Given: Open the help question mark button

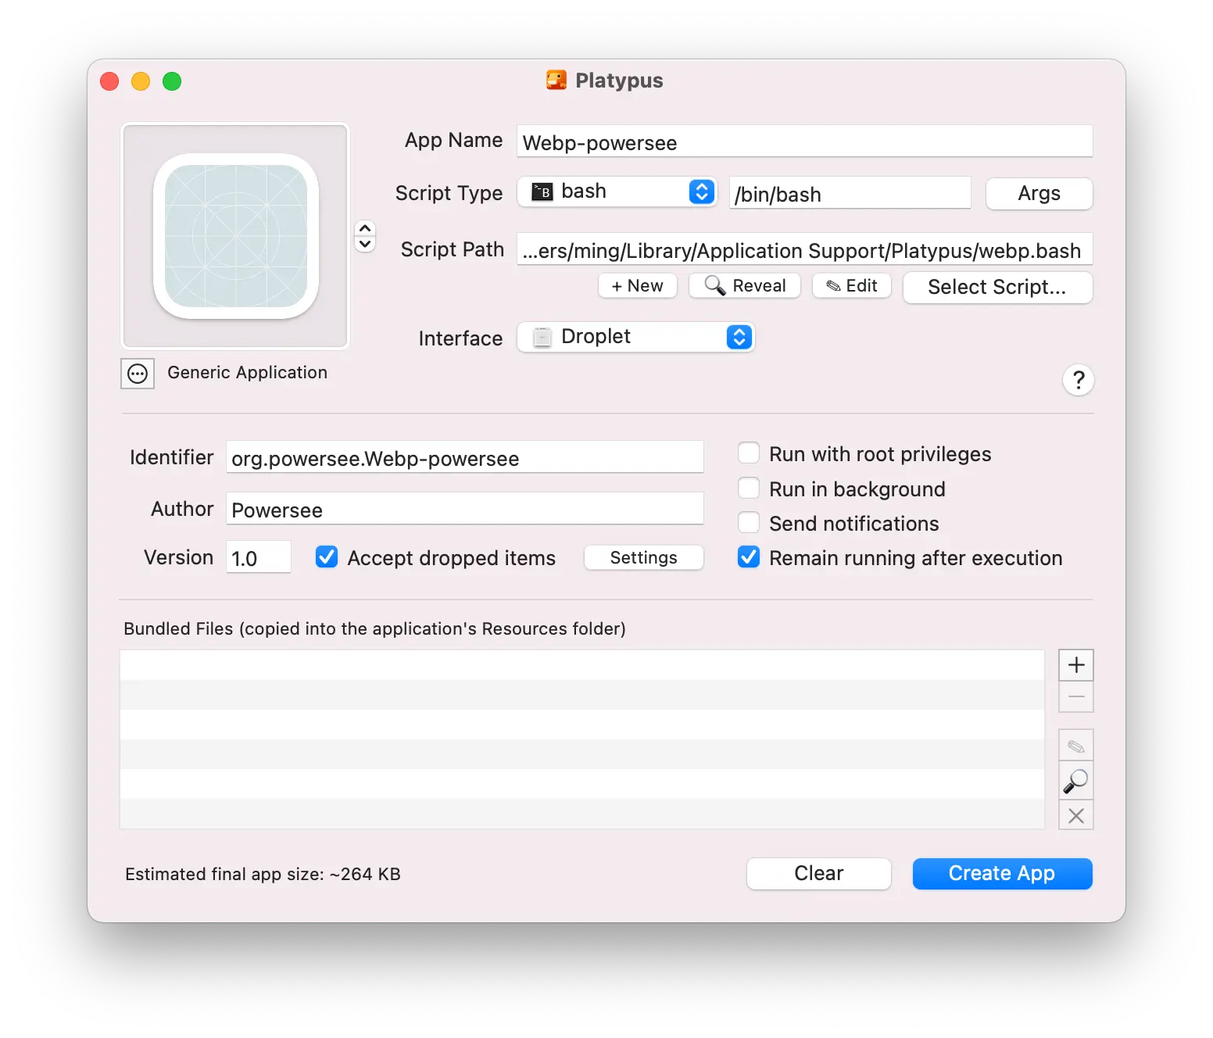Looking at the screenshot, I should (x=1078, y=381).
